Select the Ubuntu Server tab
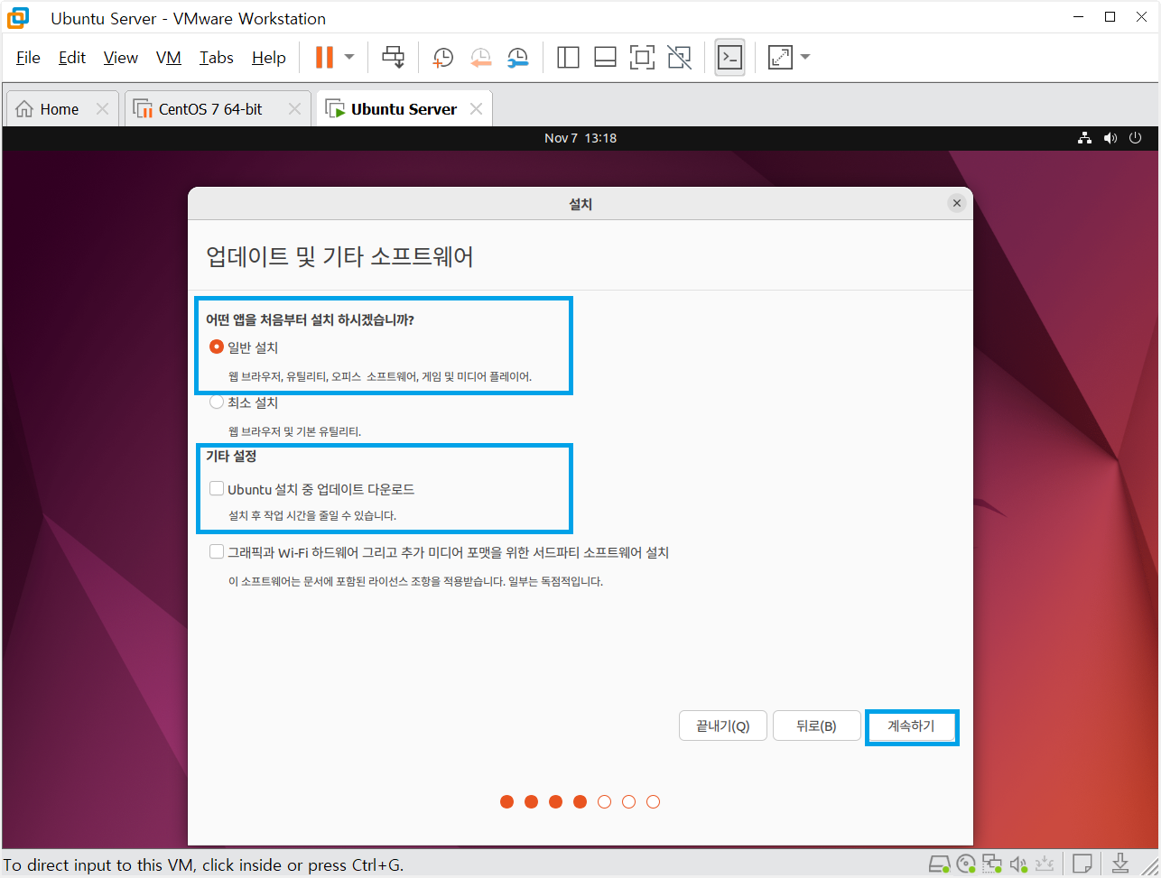Image resolution: width=1161 pixels, height=878 pixels. point(404,109)
